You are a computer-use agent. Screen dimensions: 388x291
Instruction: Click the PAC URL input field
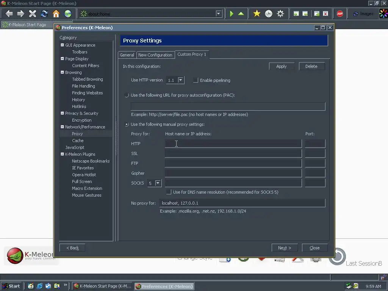coord(228,106)
